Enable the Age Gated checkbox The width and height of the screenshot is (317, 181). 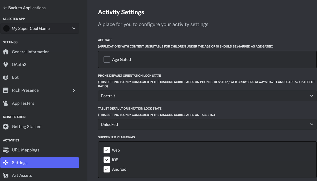(107, 59)
